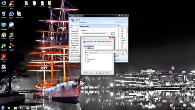Viewport: 195px width, 110px height.
Task: Launch the uTorrent desktop icon
Action: 4,36
